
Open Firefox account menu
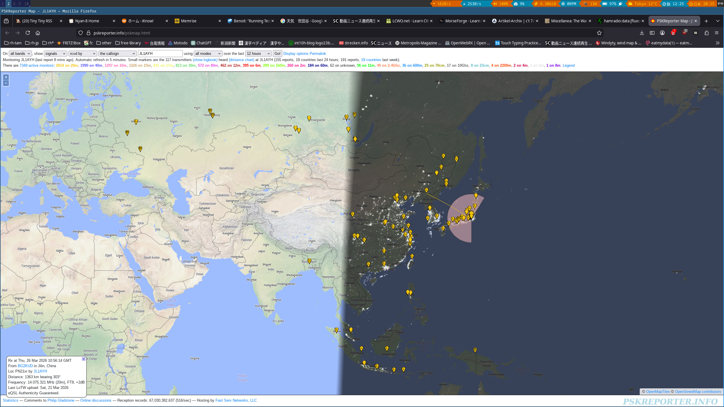tap(662, 33)
